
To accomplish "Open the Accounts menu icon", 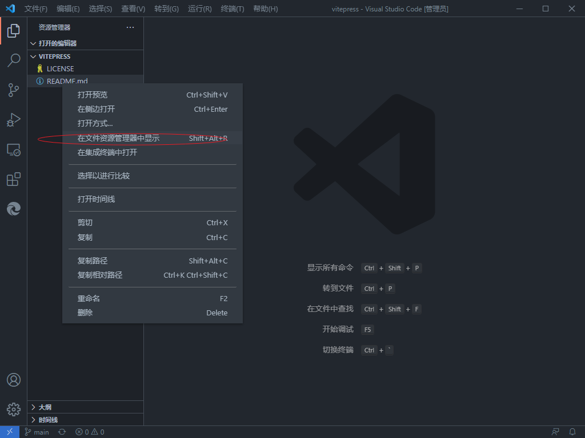I will click(14, 380).
